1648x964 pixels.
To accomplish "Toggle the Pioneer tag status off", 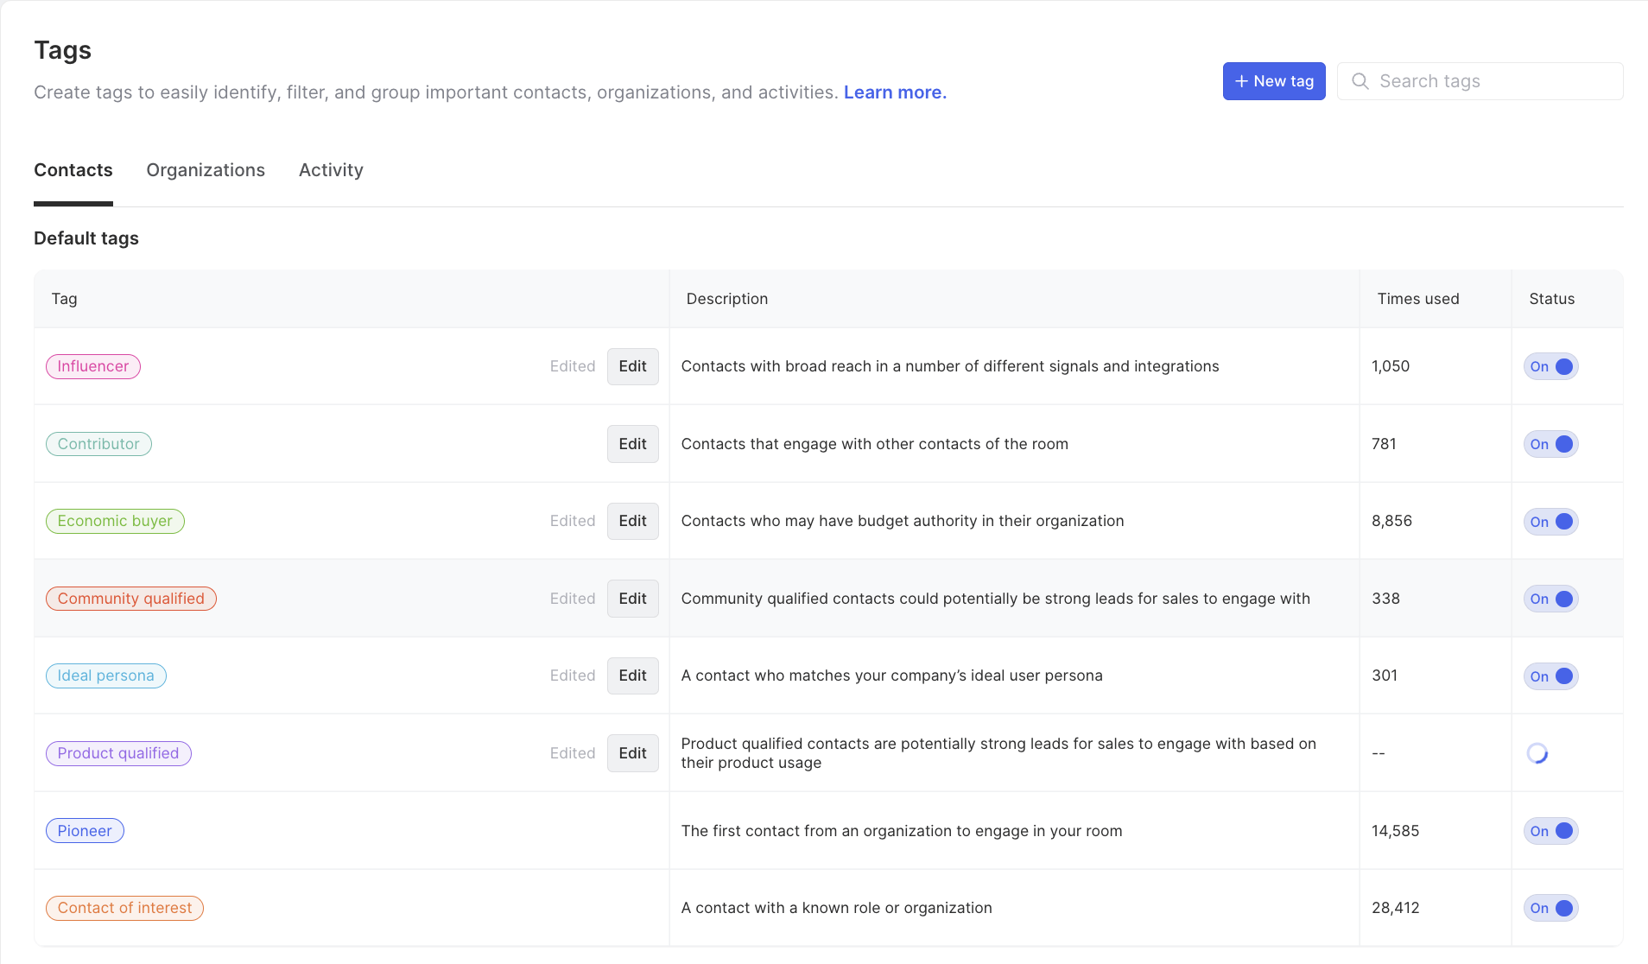I will [1551, 831].
